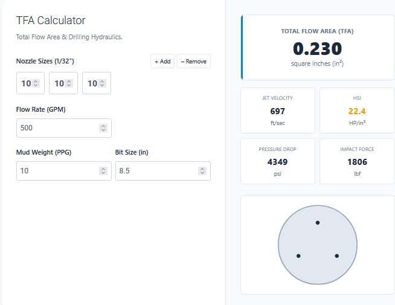Click the Nozzle Sizes (1/32") label
The image size is (395, 305).
[45, 61]
